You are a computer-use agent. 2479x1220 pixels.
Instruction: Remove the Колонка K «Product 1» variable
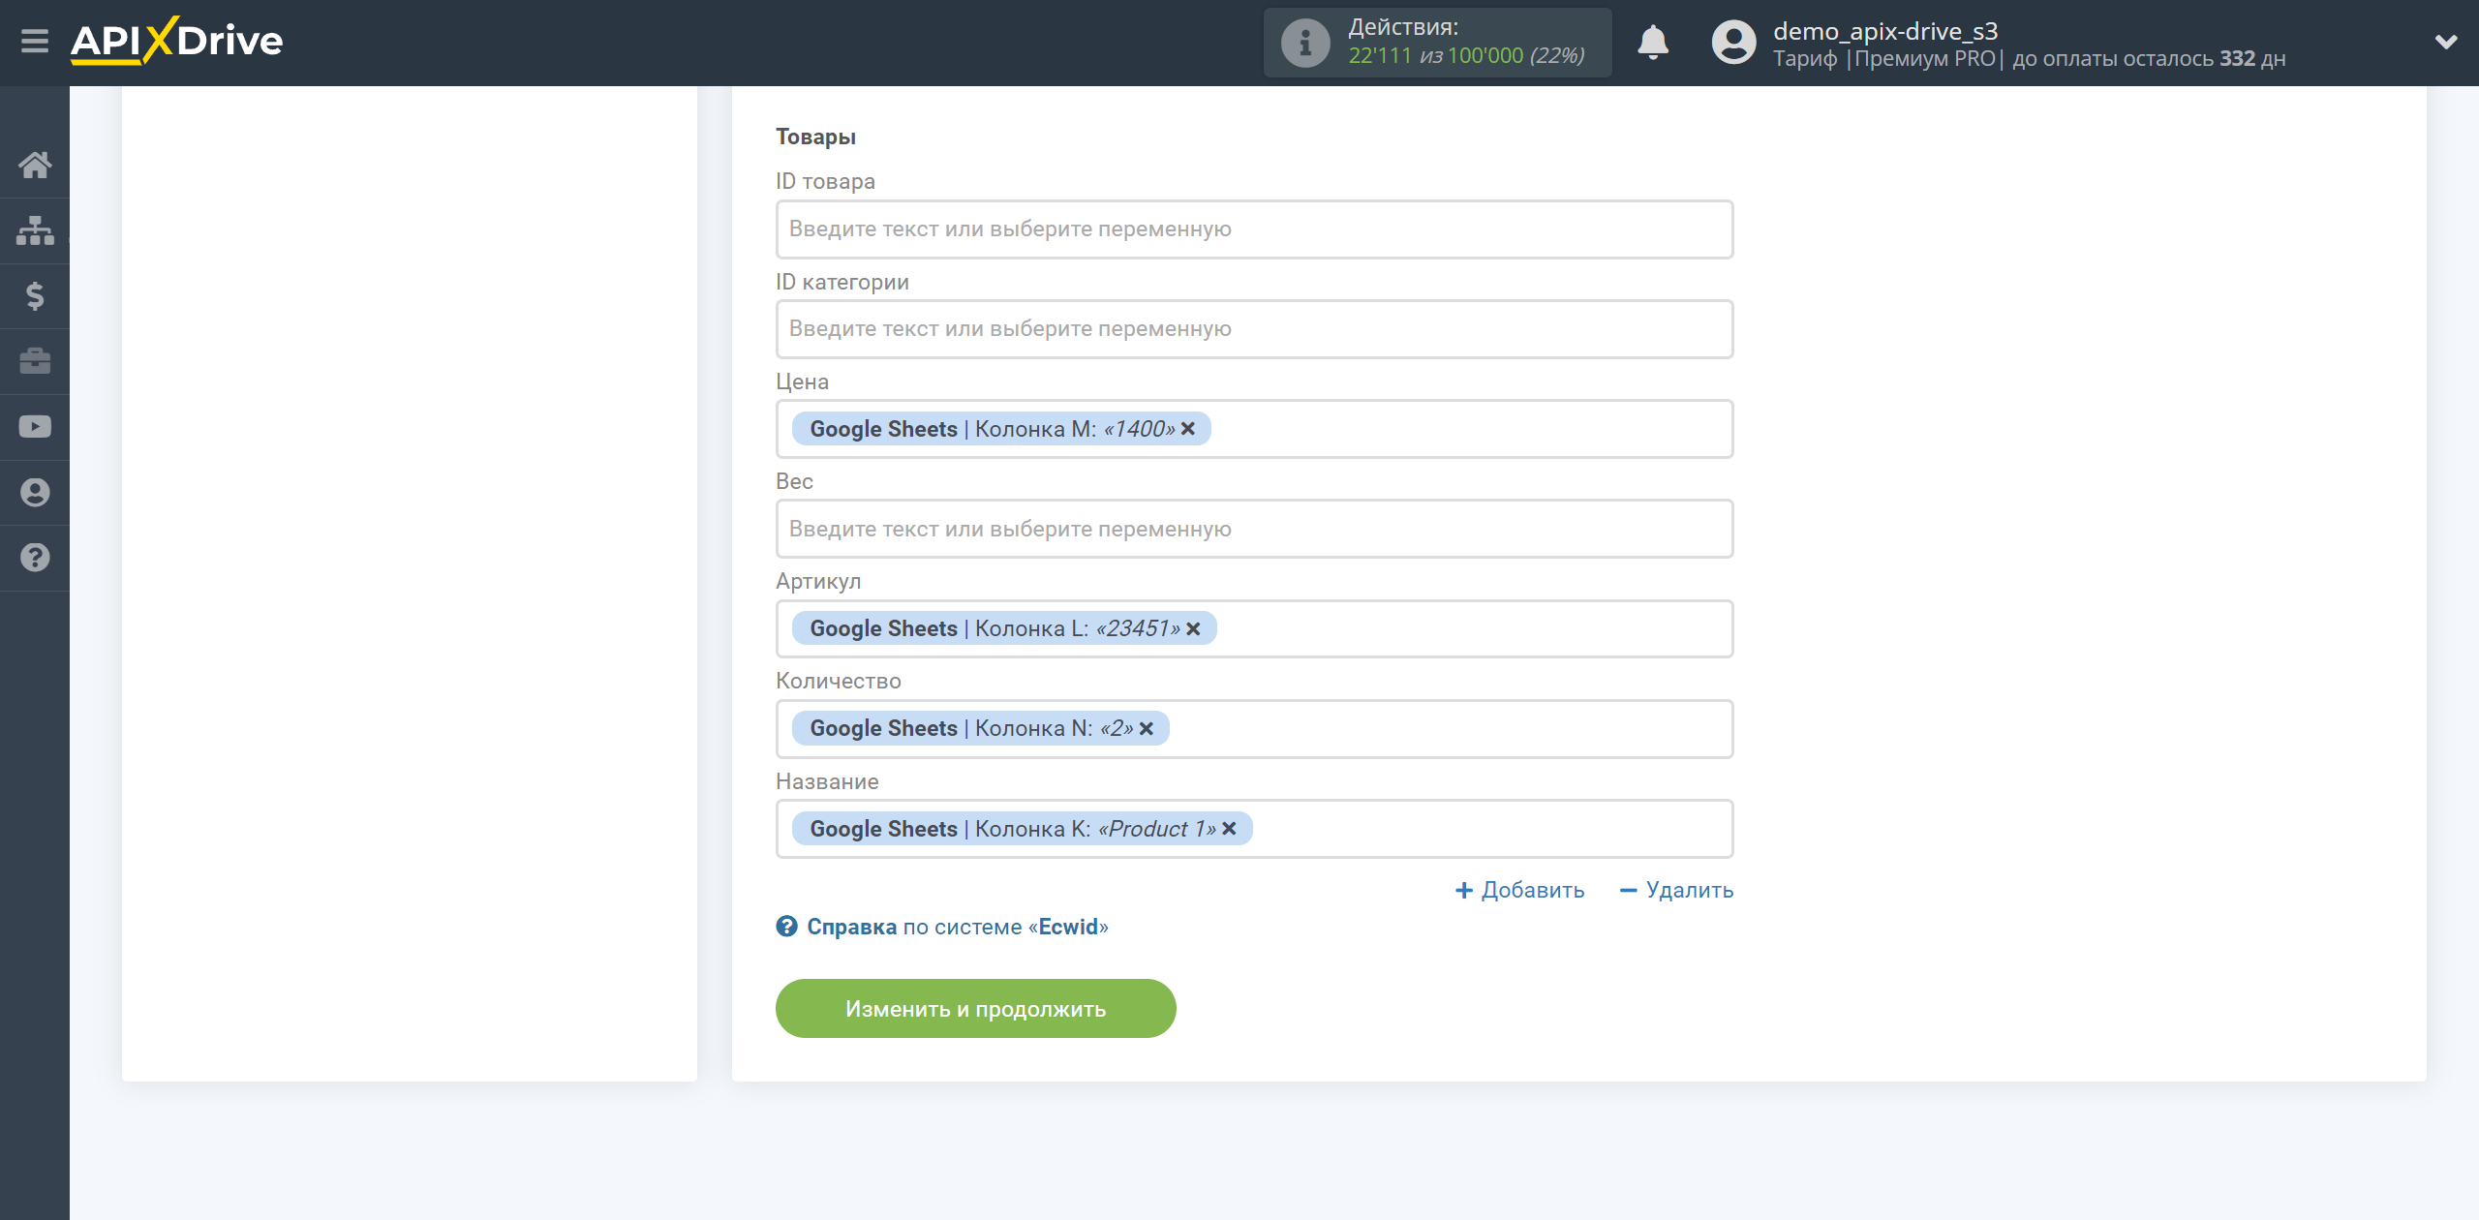pos(1229,829)
